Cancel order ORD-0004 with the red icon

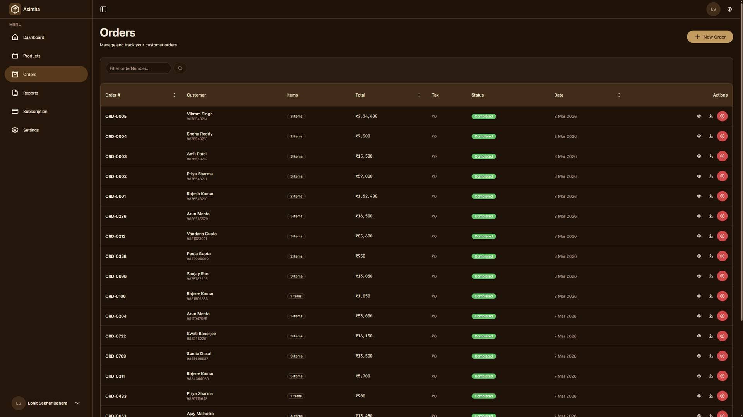[x=722, y=136]
